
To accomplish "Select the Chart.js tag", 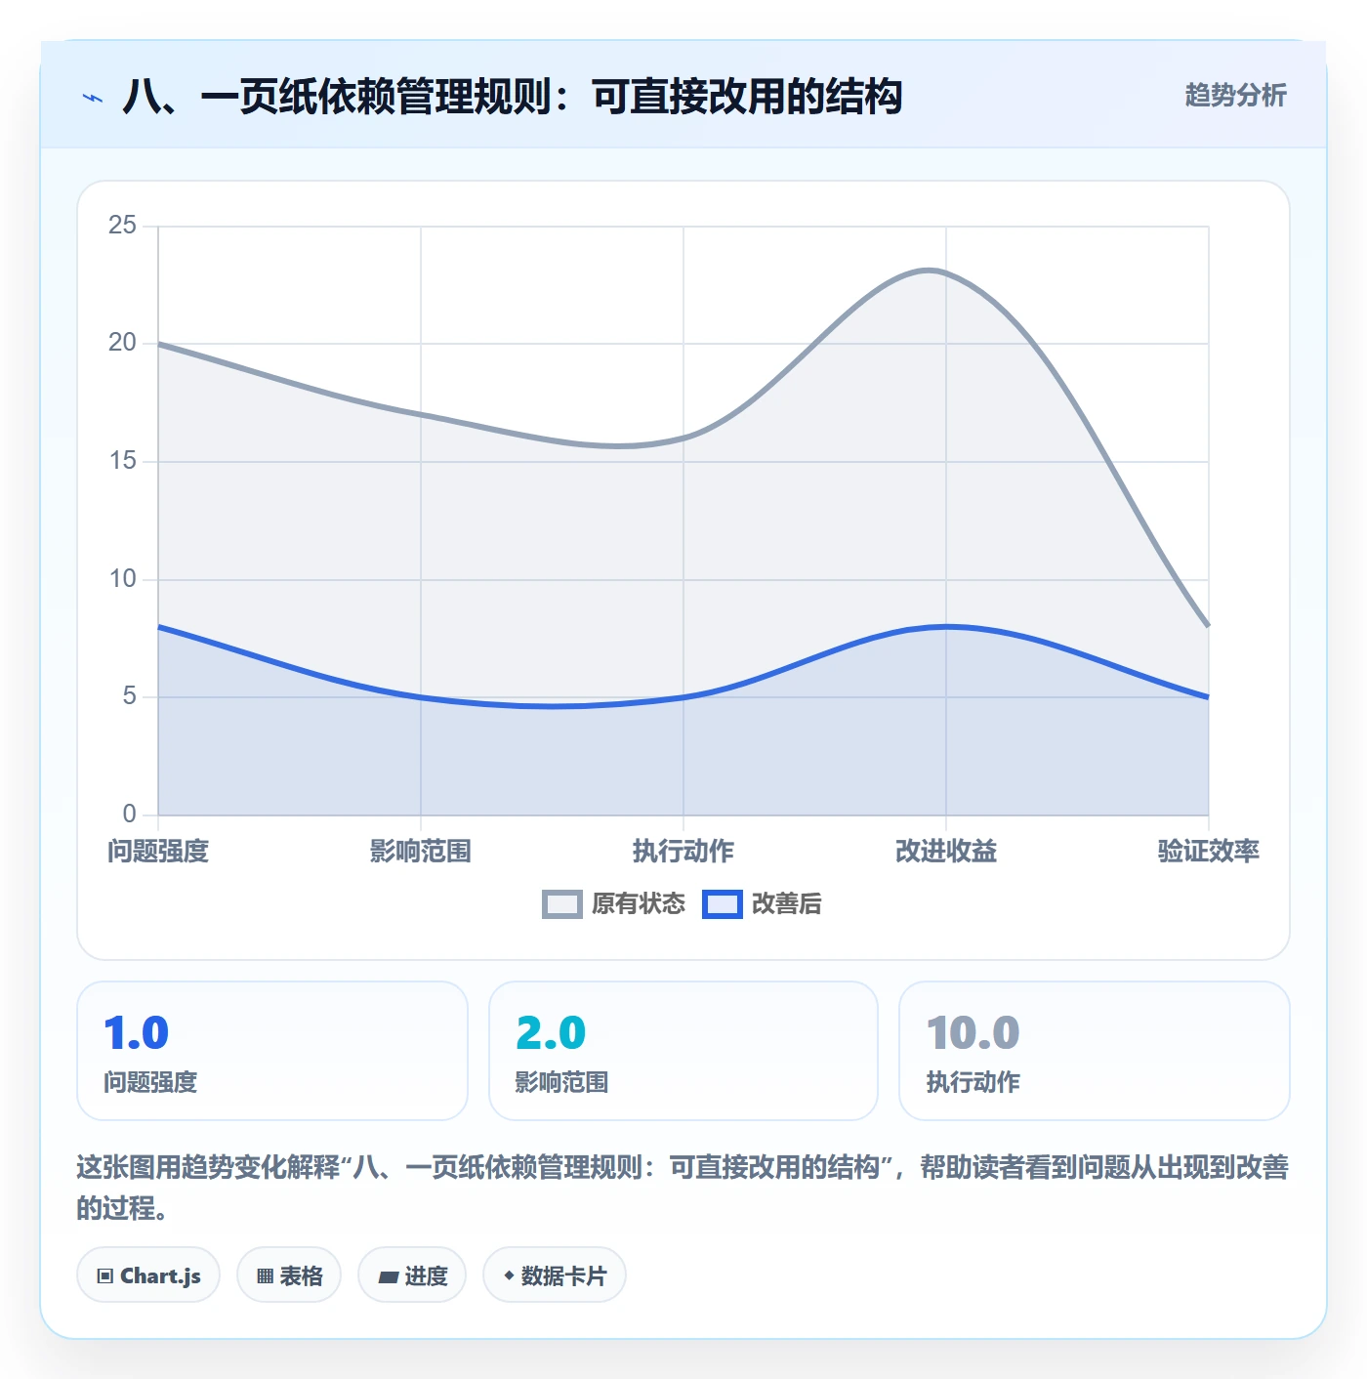I will click(148, 1275).
